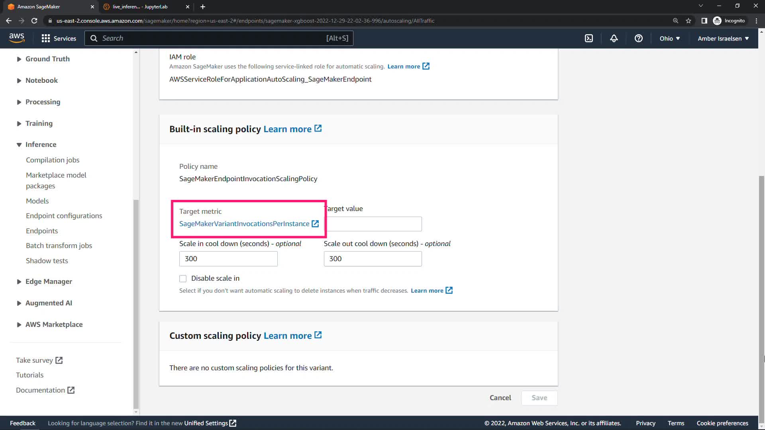Click the Cancel button
Viewport: 765px width, 430px height.
[500, 398]
